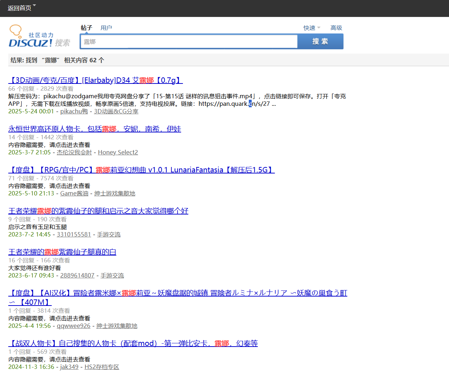This screenshot has height=375, width=449.
Task: View author 杰伦没我会肘's profile
Action: [x=74, y=153]
